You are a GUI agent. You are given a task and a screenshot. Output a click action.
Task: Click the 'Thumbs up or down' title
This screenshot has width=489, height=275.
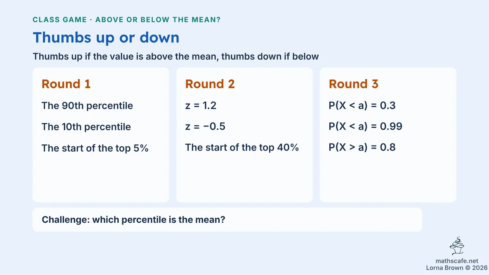[x=106, y=37]
